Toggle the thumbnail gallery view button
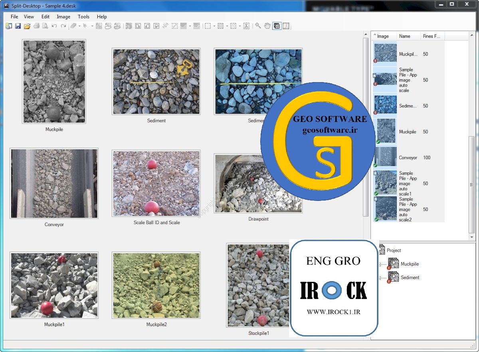Image resolution: width=479 pixels, height=352 pixels. 277,26
